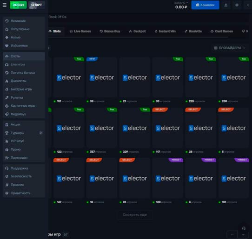Click the Приватность icon
Viewport: 252px width, 239px height.
tap(7, 193)
